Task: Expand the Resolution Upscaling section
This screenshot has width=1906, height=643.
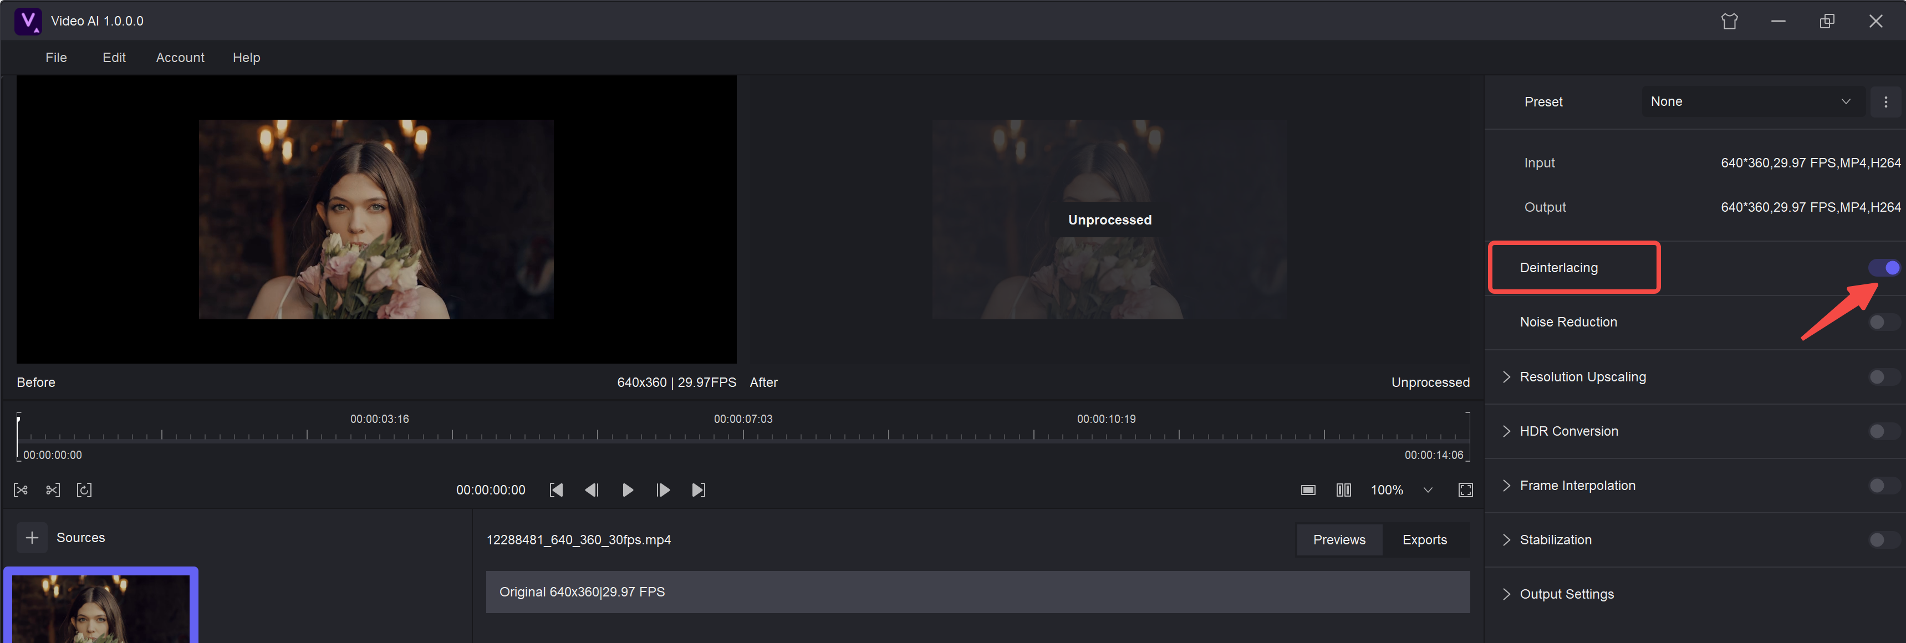Action: coord(1506,376)
